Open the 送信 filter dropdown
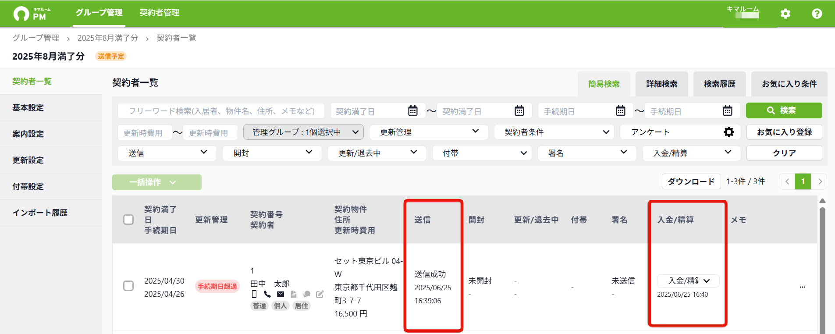Screen dimensions: 835x334 click(x=167, y=153)
